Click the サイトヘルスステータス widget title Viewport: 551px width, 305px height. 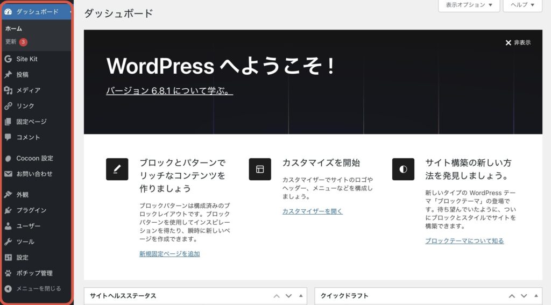click(x=123, y=296)
